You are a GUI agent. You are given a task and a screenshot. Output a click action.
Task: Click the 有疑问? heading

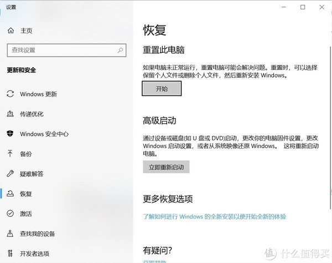coord(157,250)
